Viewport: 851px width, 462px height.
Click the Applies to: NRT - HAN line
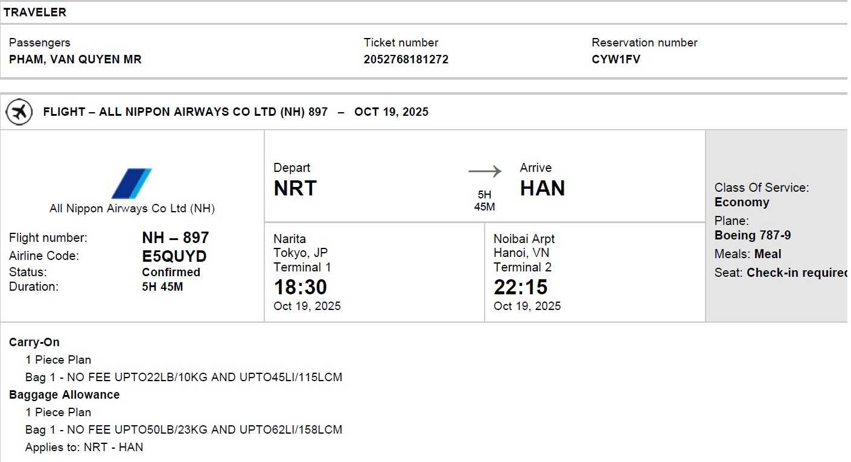tap(84, 447)
